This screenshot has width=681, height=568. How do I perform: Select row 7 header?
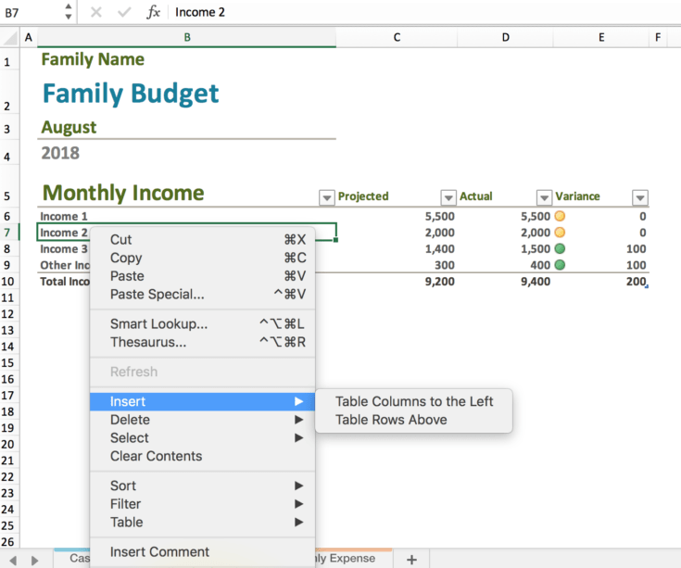[x=7, y=233]
